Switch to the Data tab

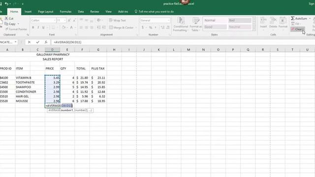81,12
